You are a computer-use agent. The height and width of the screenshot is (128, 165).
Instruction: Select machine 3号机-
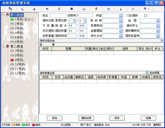18,28
